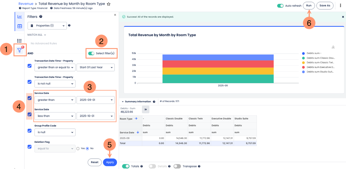This screenshot has height=169, width=346.
Task: Uncheck the Group Profile Code checkbox
Action: point(29,131)
